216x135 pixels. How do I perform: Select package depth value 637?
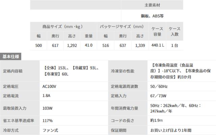[123, 46]
